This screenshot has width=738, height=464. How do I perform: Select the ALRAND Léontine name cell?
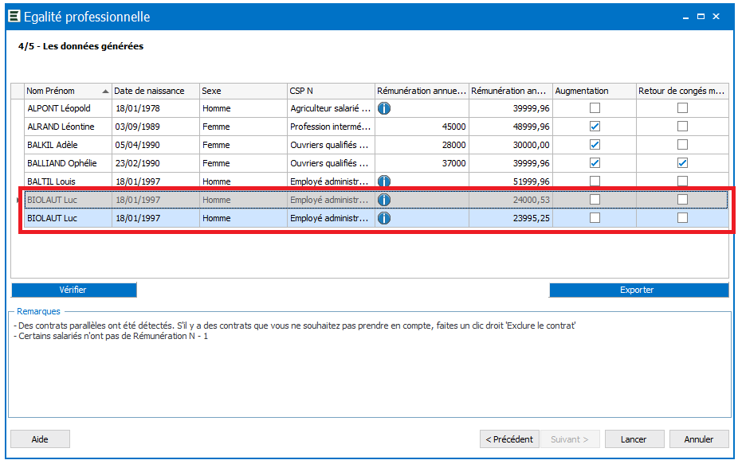click(x=69, y=127)
